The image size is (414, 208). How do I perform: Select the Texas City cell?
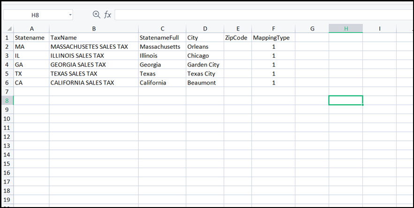coord(205,74)
